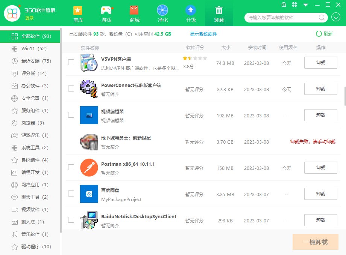Filter by 评分低 (14) low-rated software
Screen dimensions: 346x255
tap(30, 73)
